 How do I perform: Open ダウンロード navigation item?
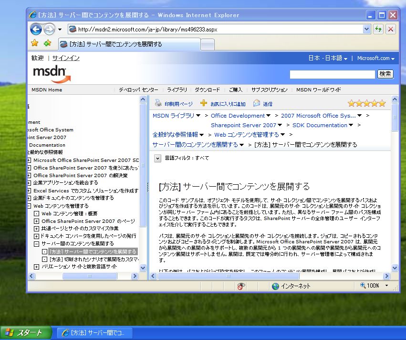208,90
